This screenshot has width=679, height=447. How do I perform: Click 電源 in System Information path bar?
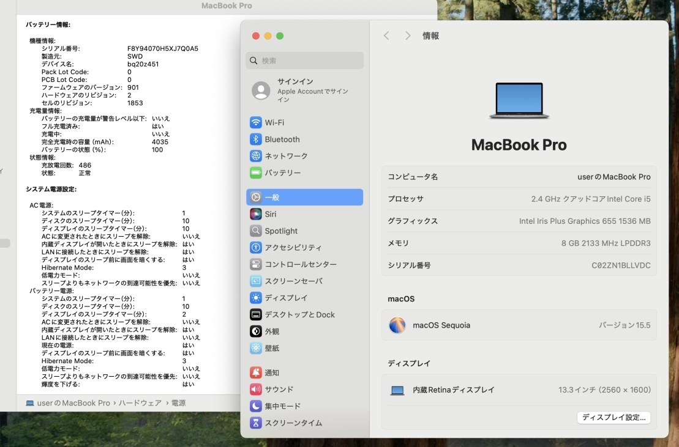pyautogui.click(x=178, y=403)
